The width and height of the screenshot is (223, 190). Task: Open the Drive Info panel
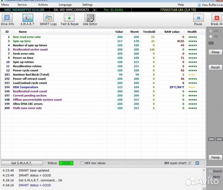7,20
